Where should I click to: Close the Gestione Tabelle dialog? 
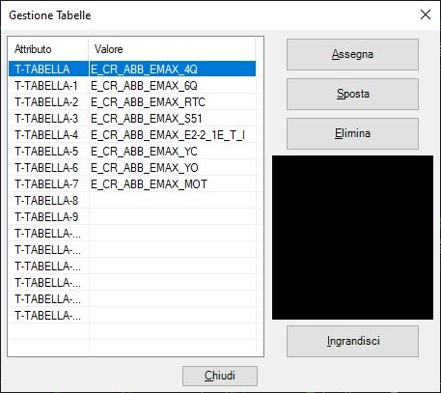[x=426, y=14]
